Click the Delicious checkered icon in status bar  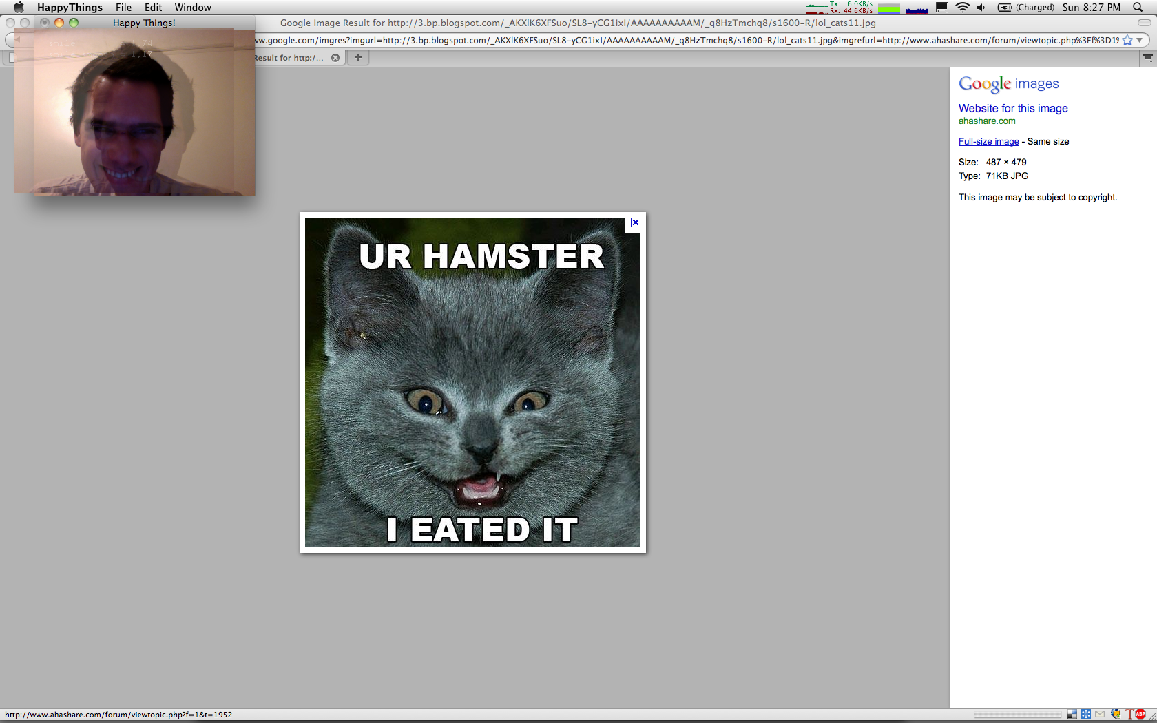pyautogui.click(x=1072, y=714)
